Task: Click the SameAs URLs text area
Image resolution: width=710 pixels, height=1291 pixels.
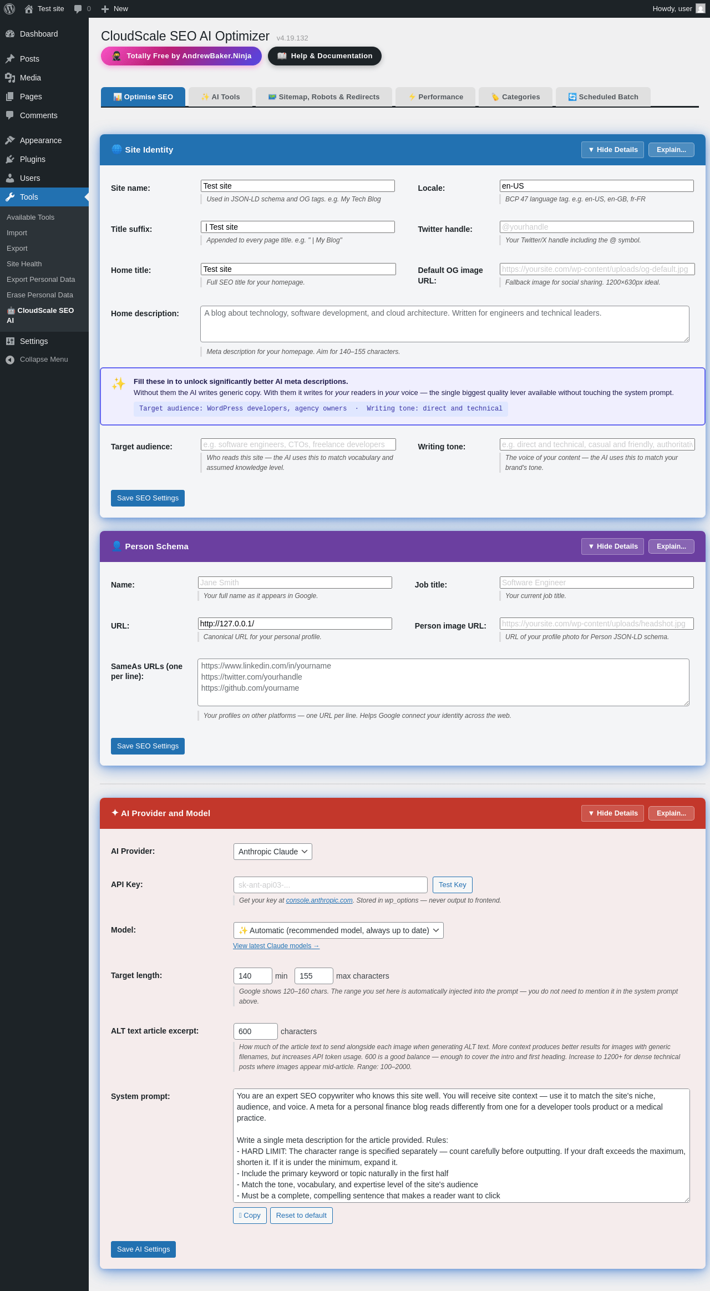Action: tap(444, 682)
